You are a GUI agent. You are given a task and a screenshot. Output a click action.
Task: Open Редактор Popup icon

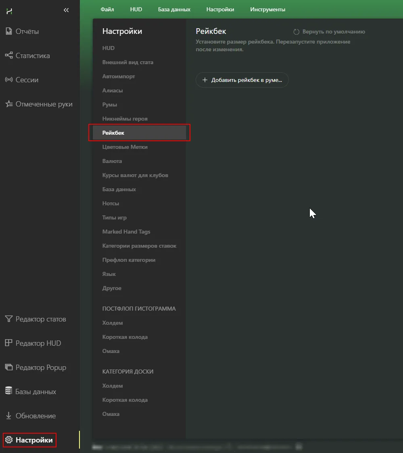tap(9, 367)
